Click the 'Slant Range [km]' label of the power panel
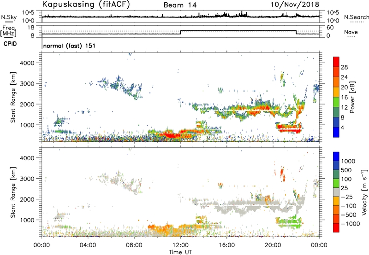Viewport: 369px width, 255px height. coord(13,97)
